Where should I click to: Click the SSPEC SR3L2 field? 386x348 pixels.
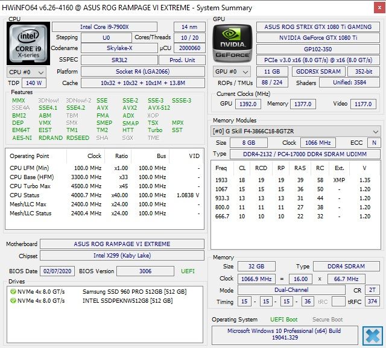[119, 60]
